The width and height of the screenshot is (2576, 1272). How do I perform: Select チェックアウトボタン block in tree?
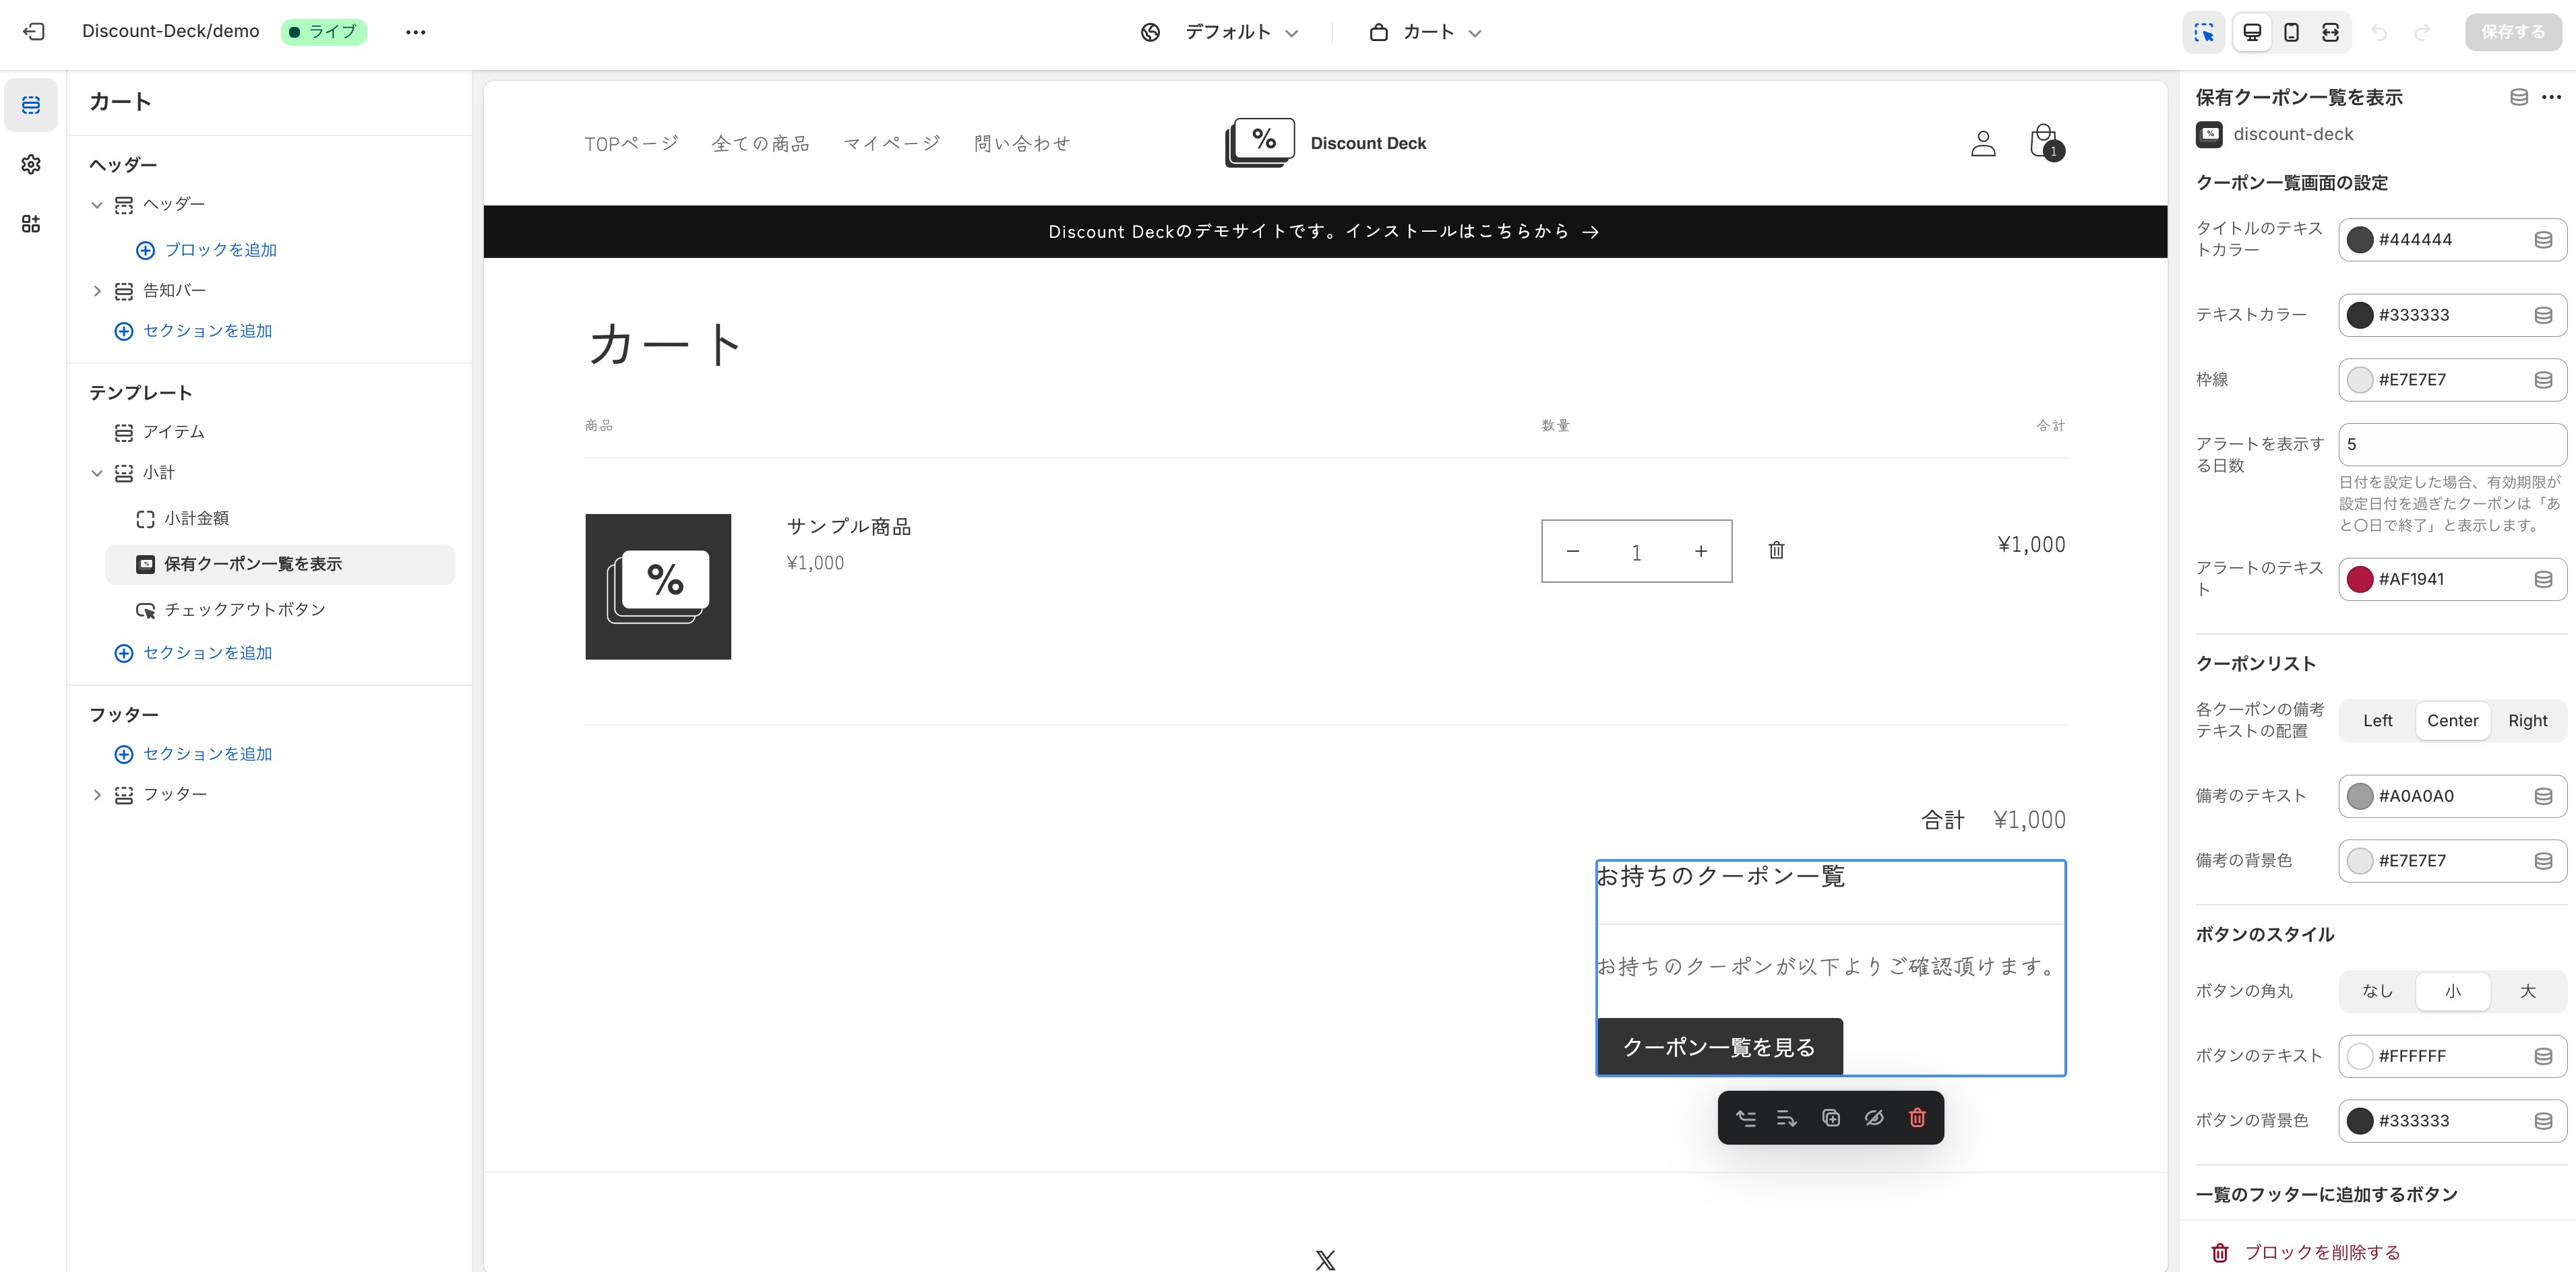245,610
